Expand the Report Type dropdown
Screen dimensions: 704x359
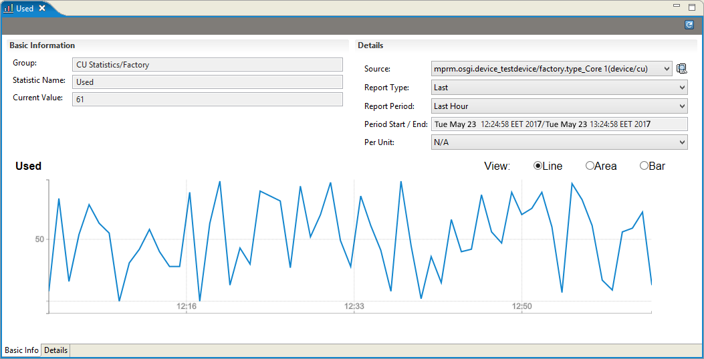pos(560,88)
